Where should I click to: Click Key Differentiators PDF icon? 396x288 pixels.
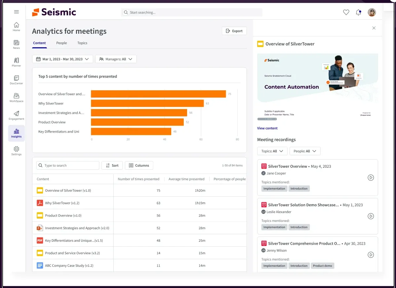tap(40, 240)
